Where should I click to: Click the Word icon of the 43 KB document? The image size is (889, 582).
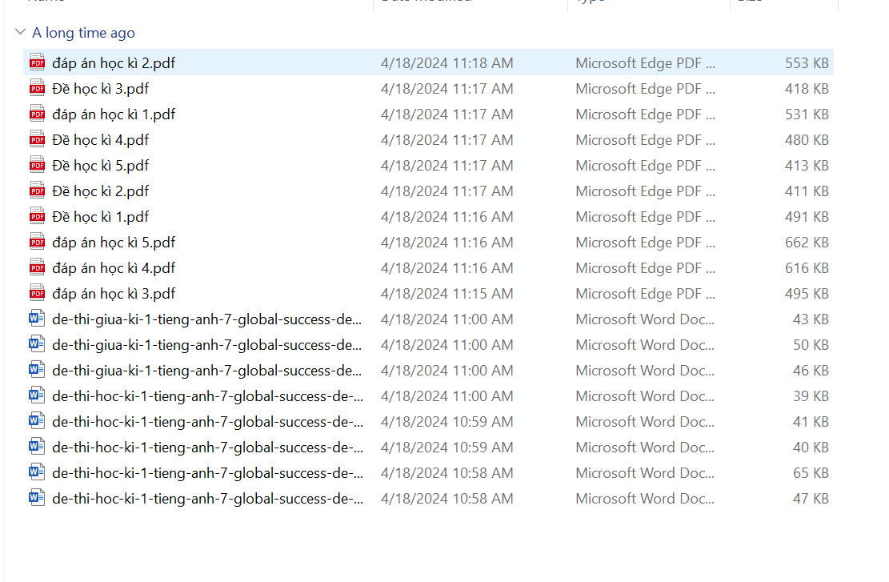[x=37, y=319]
